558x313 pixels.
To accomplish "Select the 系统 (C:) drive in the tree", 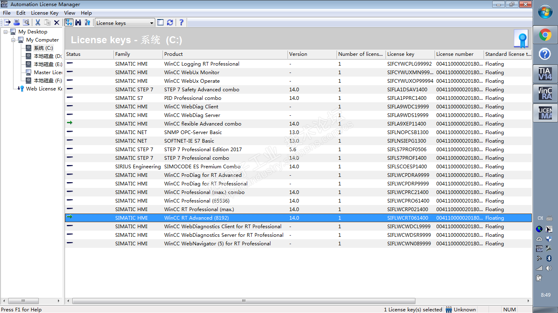I will click(x=43, y=48).
